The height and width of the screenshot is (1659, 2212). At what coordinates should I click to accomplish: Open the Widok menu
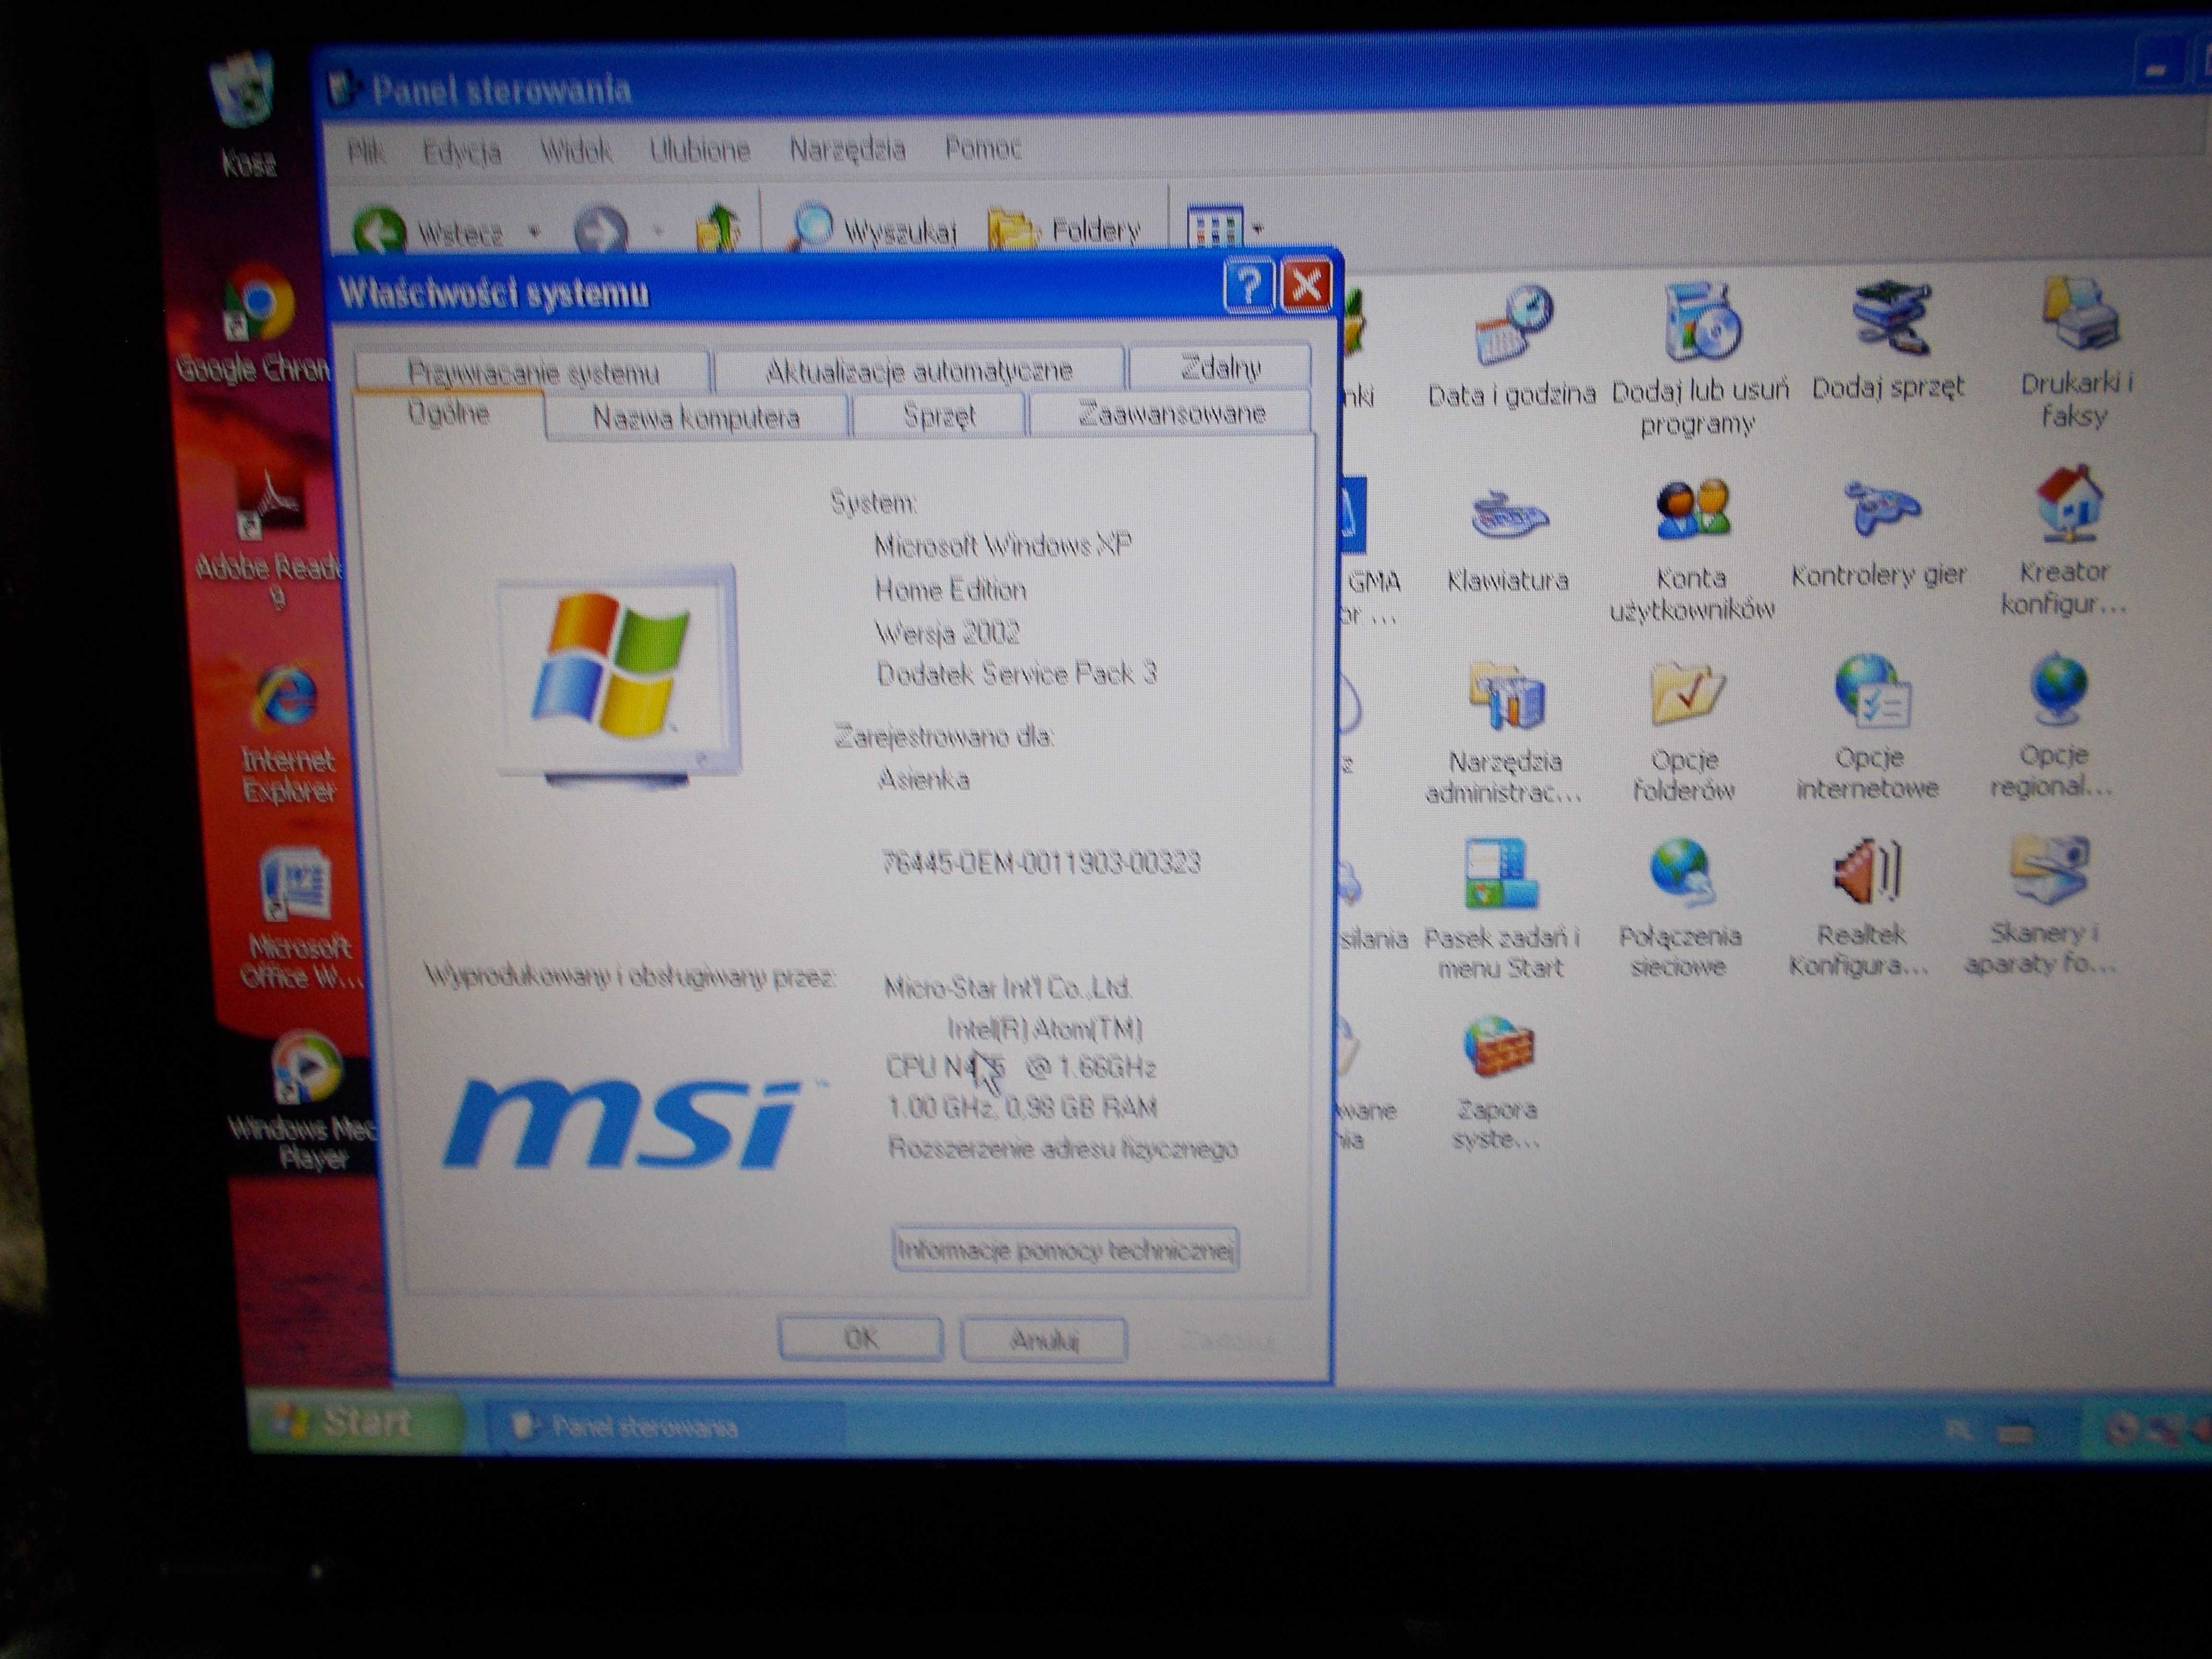(x=576, y=152)
